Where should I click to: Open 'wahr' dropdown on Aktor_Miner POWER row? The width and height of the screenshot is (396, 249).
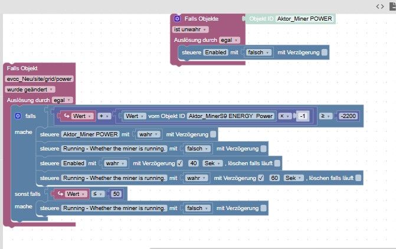[149, 135]
